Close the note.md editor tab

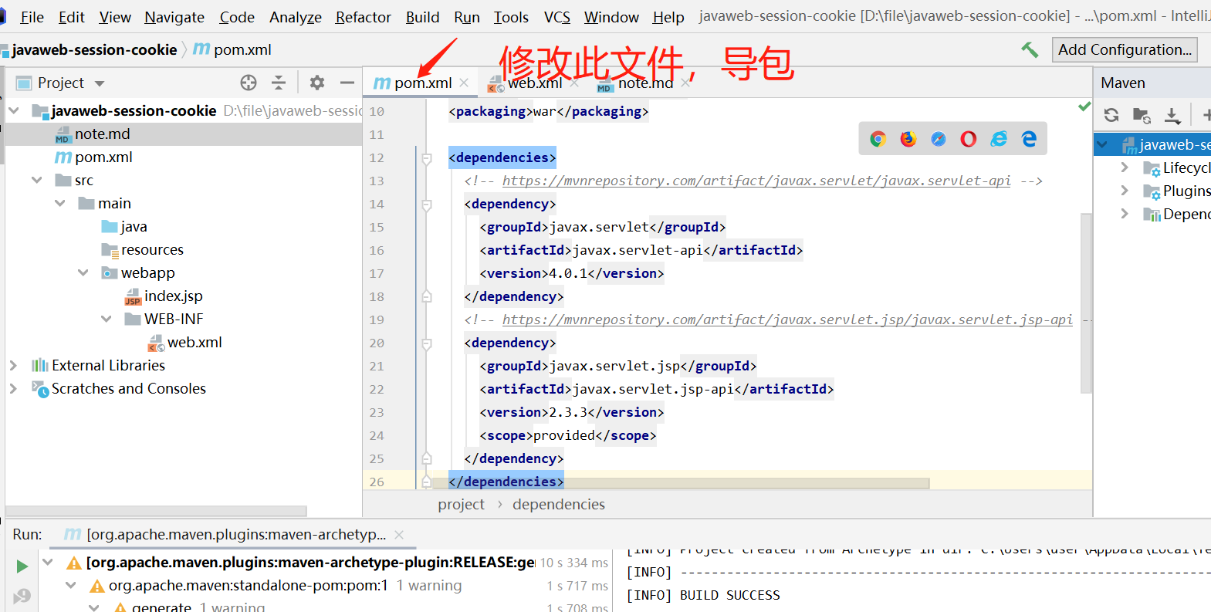click(685, 83)
